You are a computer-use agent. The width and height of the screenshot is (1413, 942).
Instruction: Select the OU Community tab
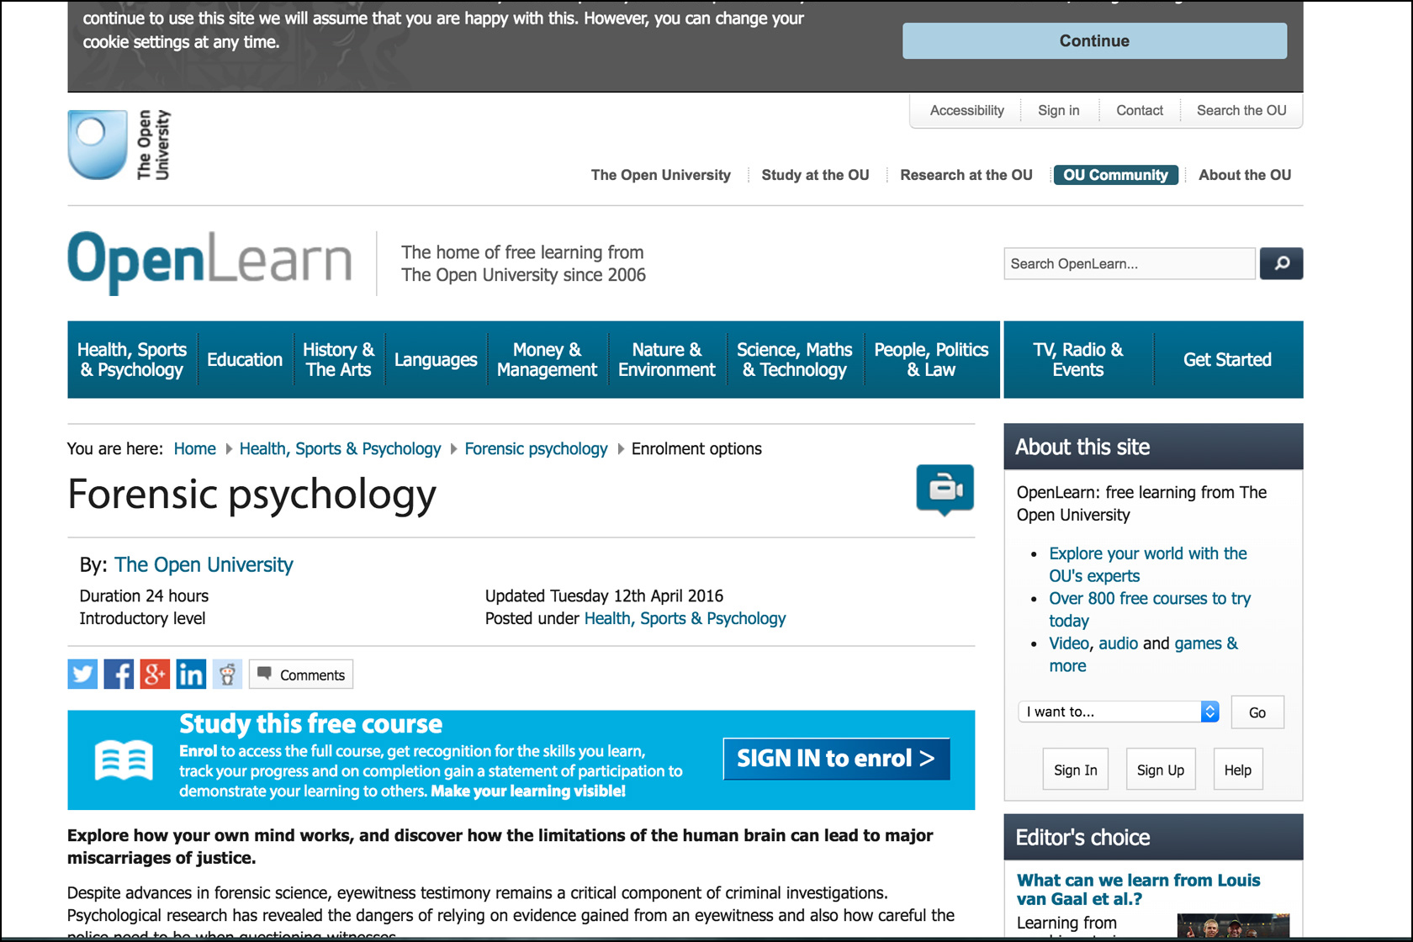(x=1115, y=175)
